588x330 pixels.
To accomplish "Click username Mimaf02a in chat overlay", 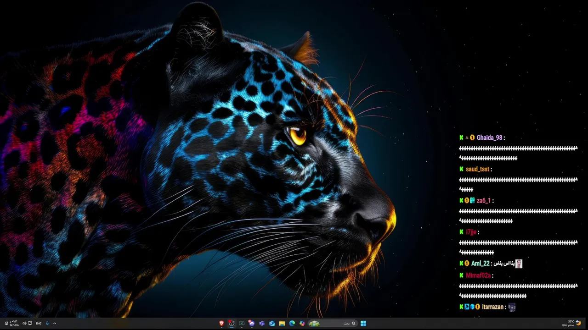I will [478, 275].
